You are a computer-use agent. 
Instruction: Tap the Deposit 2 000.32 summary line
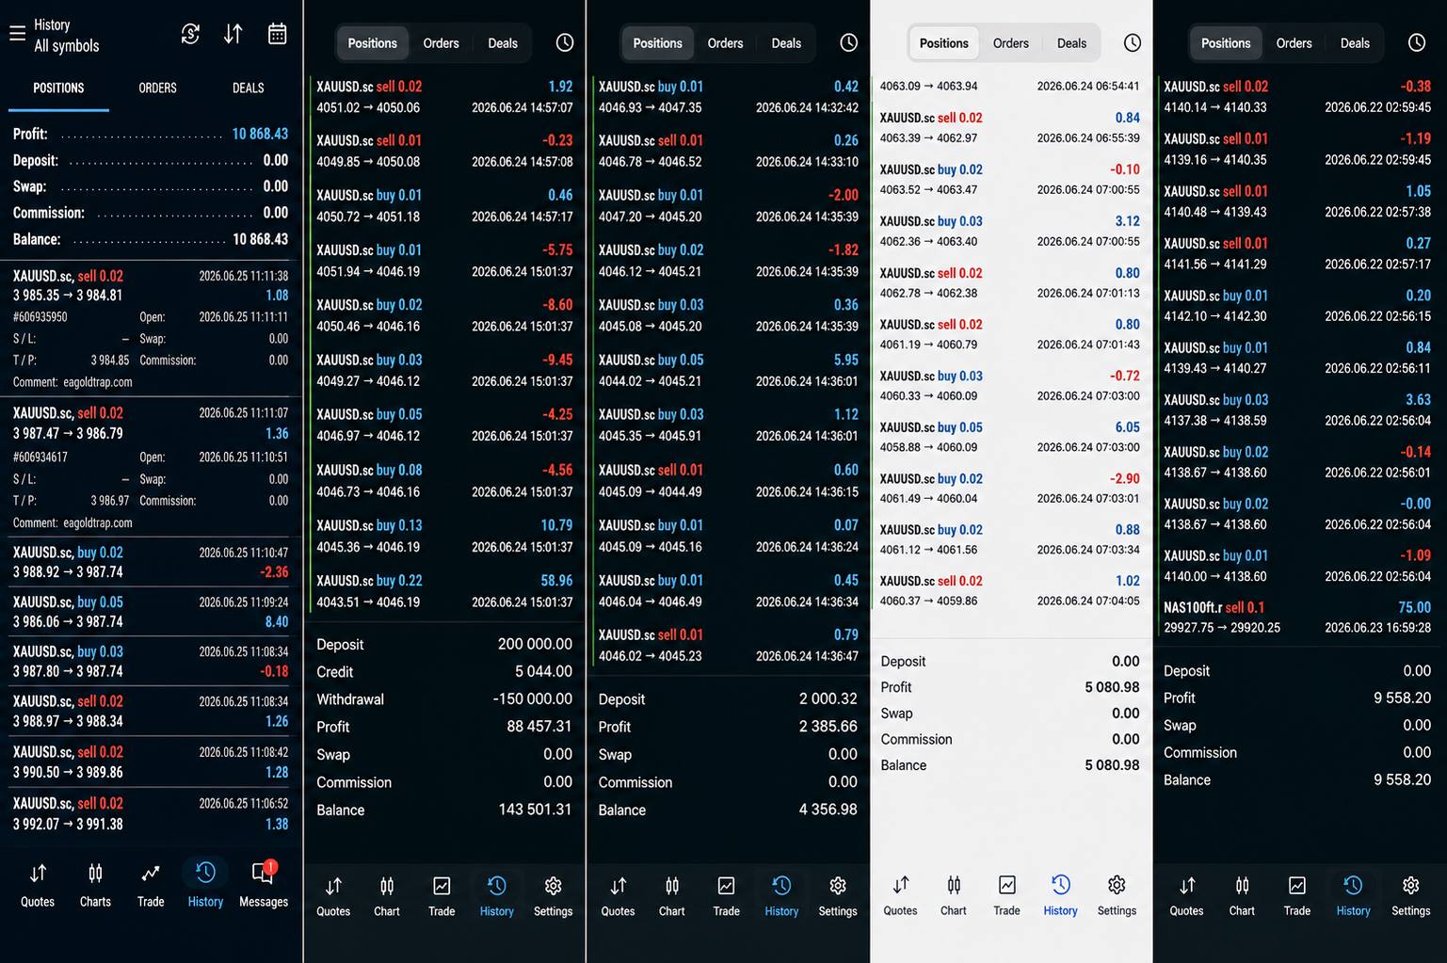pos(729,699)
